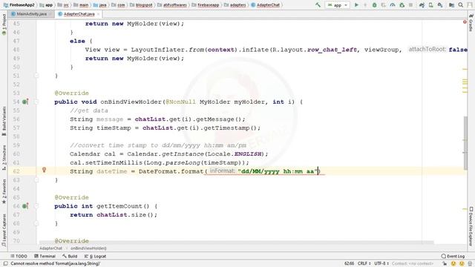This screenshot has width=475, height=267.
Task: Open the Logcat tool window
Action: click(95, 256)
